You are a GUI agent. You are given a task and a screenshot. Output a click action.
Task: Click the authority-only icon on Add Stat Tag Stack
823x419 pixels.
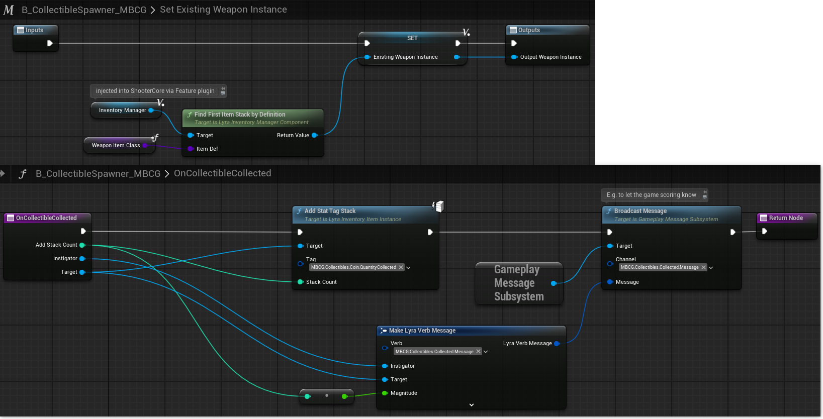[438, 206]
